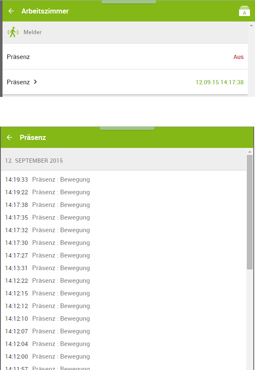The width and height of the screenshot is (255, 370).
Task: Select the 14:19:33 Bewegung log entry
Action: [48, 180]
